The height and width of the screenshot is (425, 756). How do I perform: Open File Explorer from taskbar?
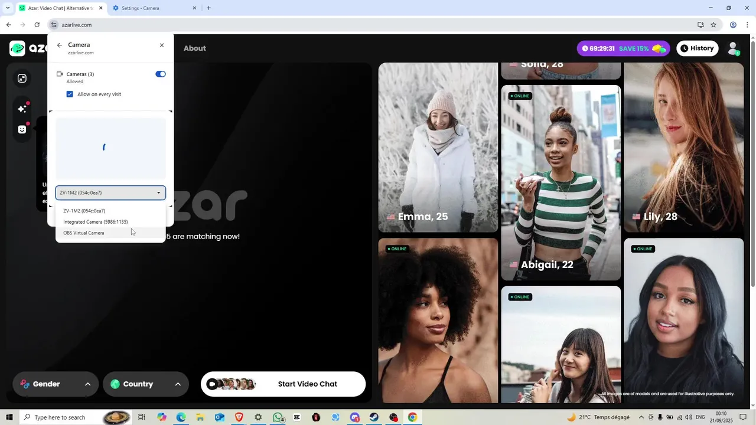200,417
